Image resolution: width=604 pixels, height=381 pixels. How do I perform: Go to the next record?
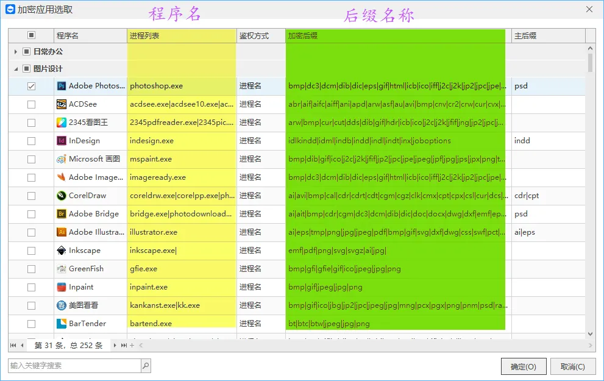(115, 345)
